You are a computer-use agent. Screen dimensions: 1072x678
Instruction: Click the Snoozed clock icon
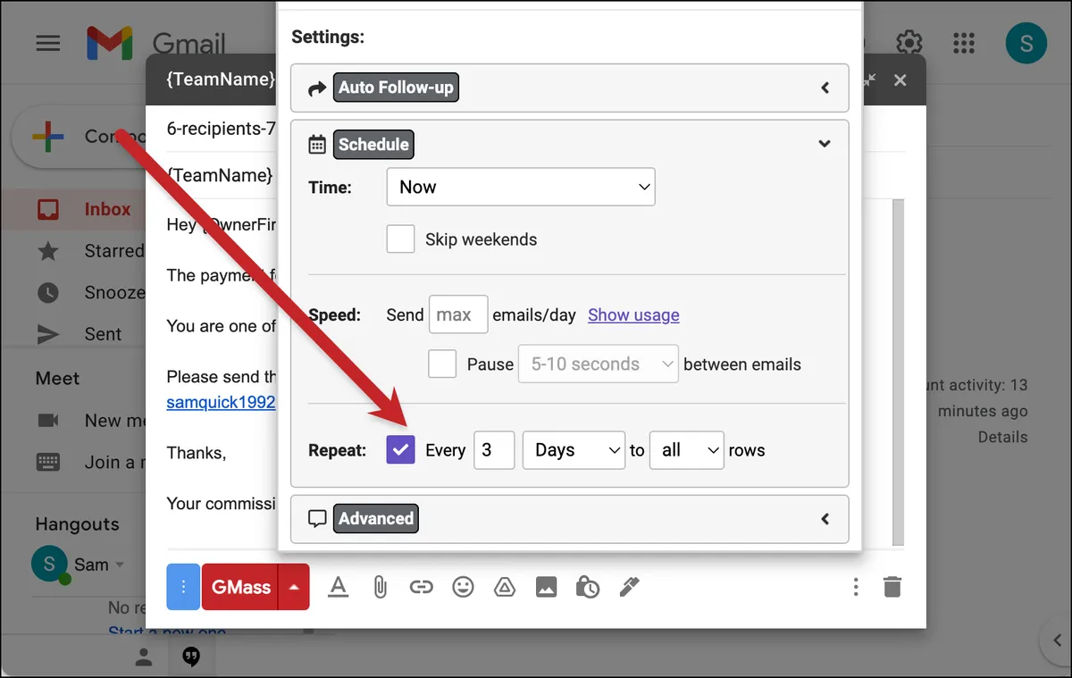pyautogui.click(x=48, y=293)
